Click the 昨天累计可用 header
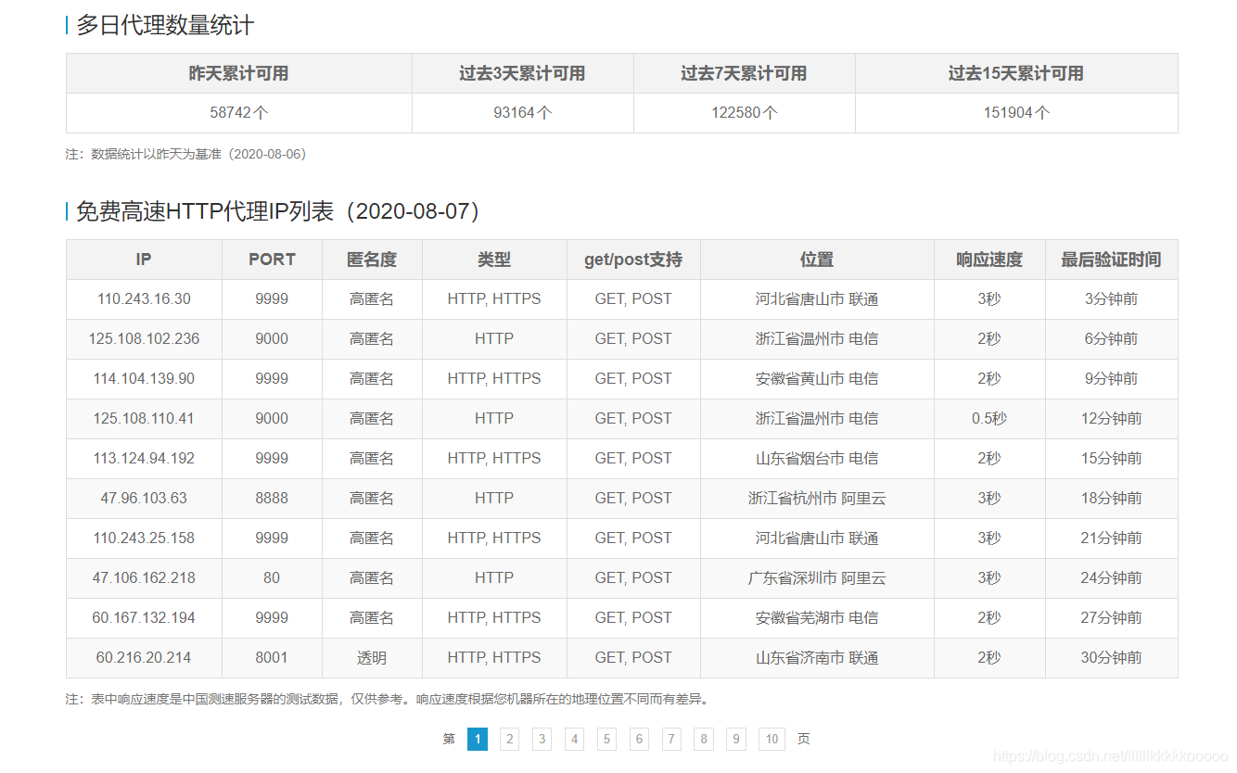 [x=239, y=73]
